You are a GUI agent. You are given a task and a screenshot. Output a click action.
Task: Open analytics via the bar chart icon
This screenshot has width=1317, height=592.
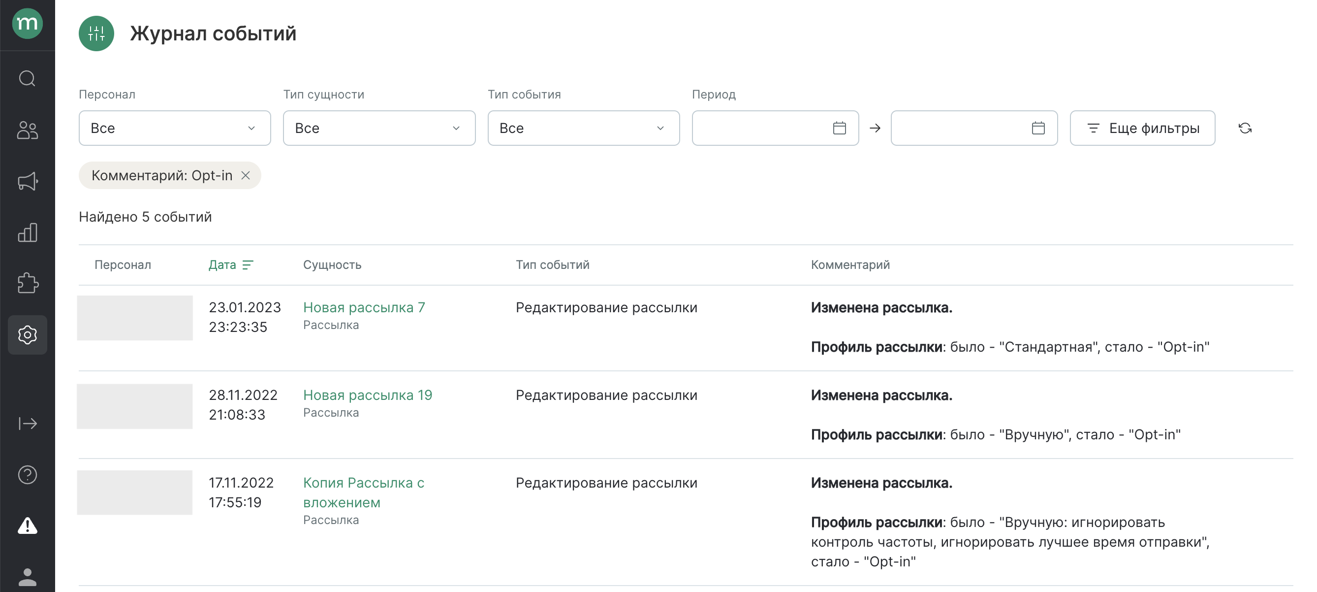pyautogui.click(x=27, y=232)
